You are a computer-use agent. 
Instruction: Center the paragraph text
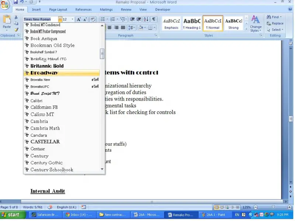110,28
